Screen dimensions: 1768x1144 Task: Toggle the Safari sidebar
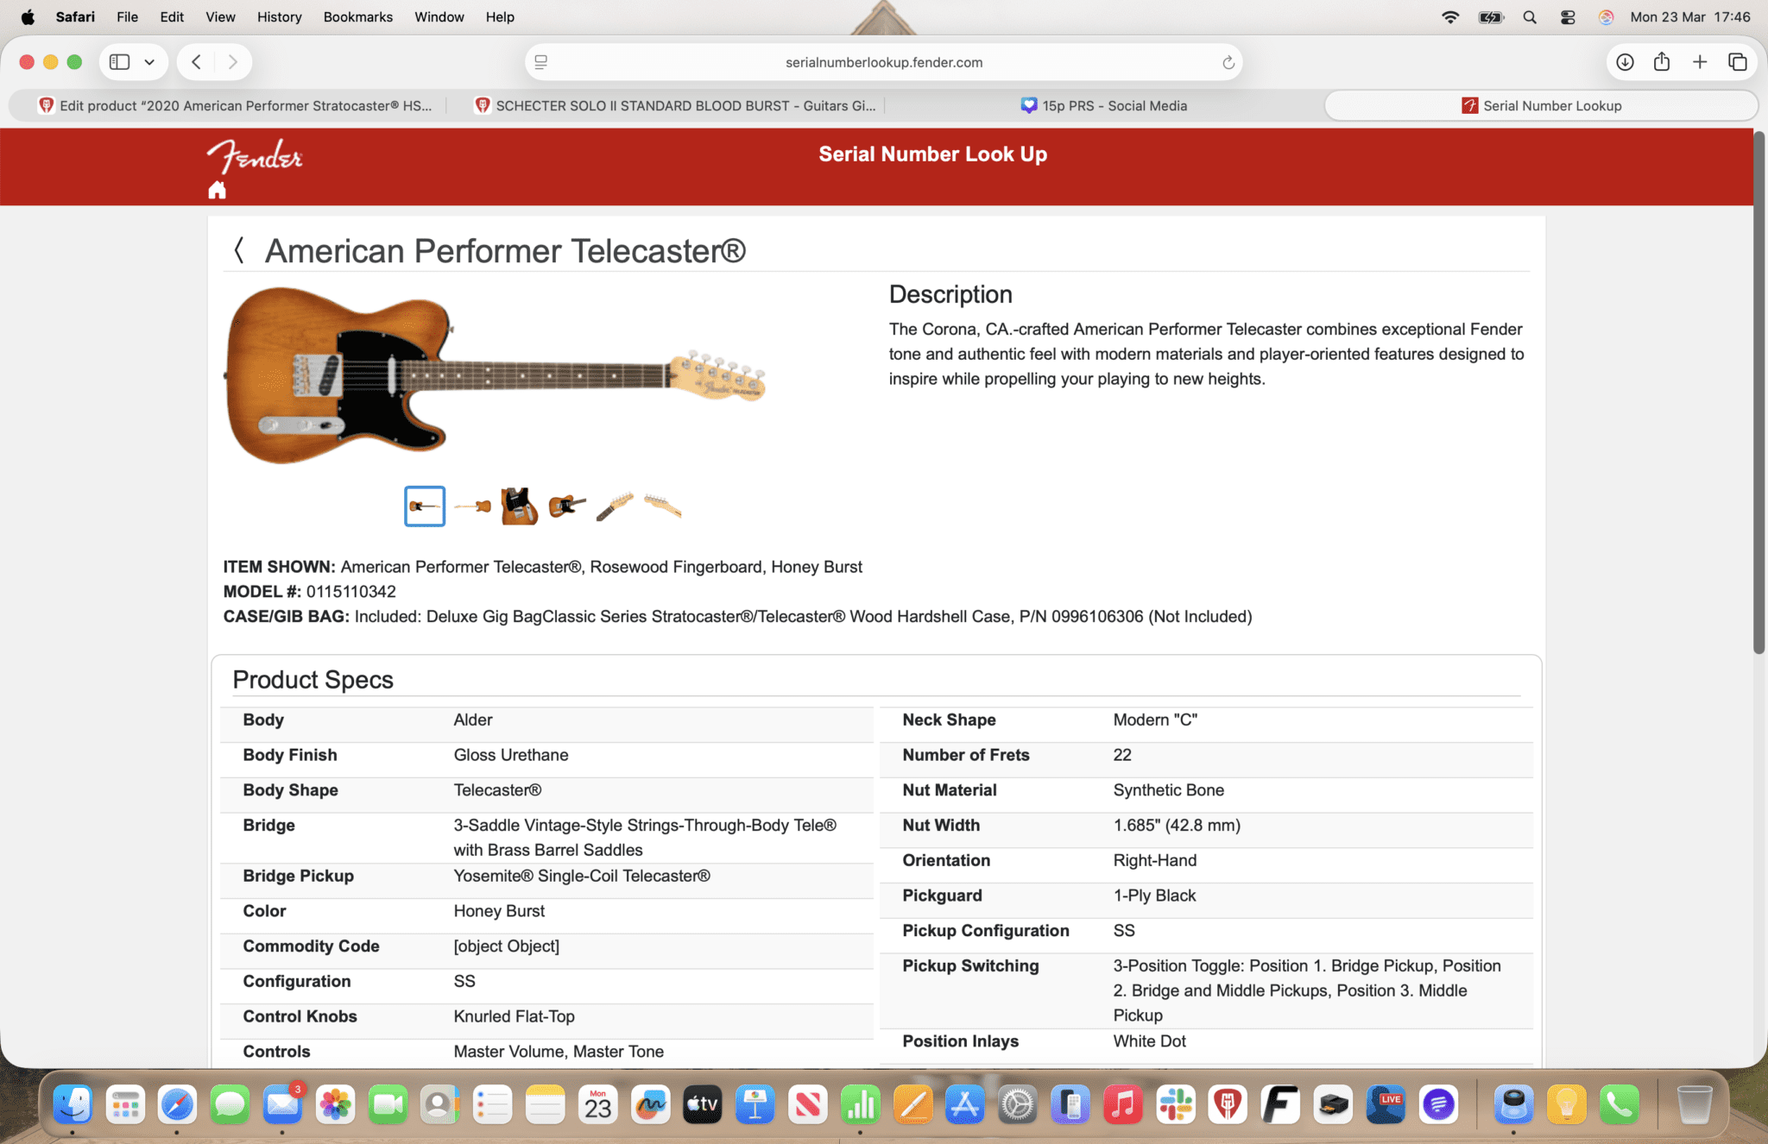click(120, 62)
